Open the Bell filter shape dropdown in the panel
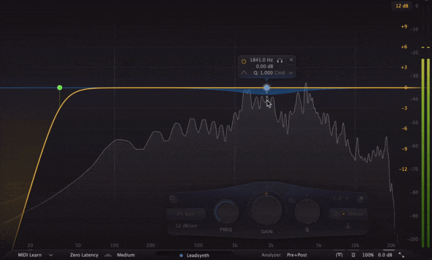This screenshot has height=260, width=432. pyautogui.click(x=186, y=213)
